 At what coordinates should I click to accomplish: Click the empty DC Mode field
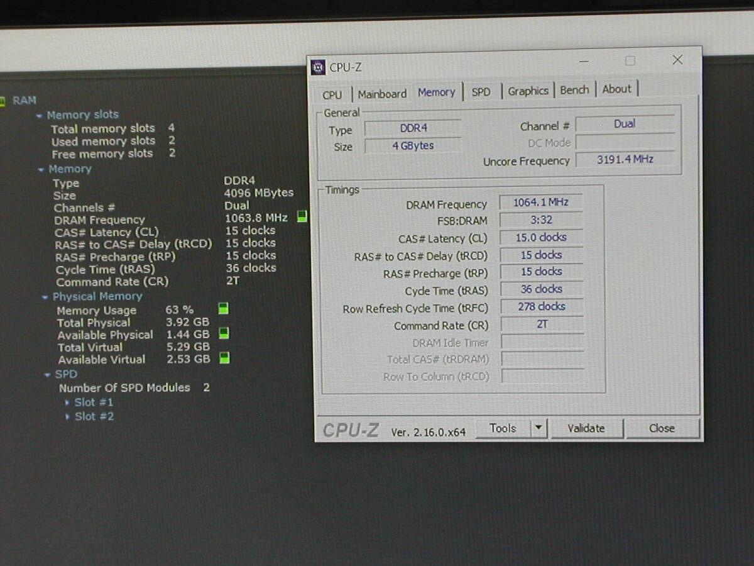point(625,142)
